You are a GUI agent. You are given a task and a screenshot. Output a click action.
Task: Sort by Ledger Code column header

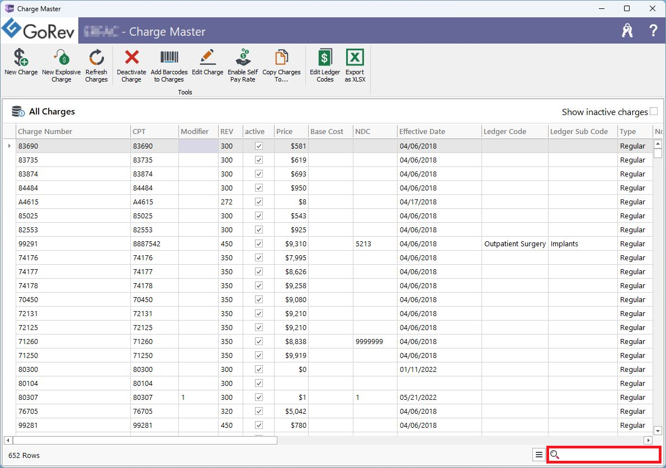(x=515, y=132)
